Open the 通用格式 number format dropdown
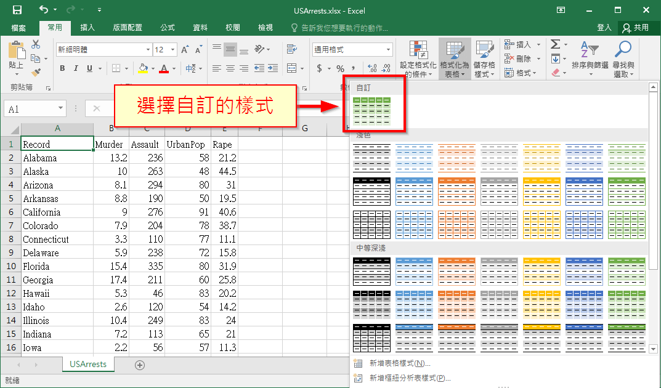 click(386, 49)
